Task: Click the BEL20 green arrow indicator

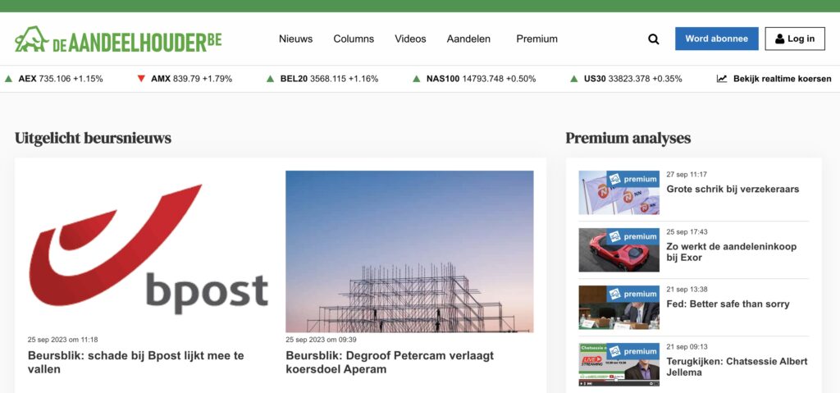Action: 270,79
